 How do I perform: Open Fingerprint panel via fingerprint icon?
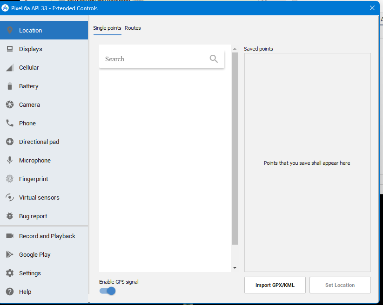point(10,179)
